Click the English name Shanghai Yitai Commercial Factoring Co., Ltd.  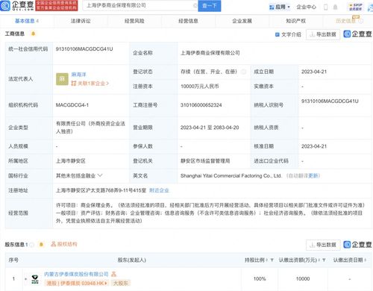(231, 176)
